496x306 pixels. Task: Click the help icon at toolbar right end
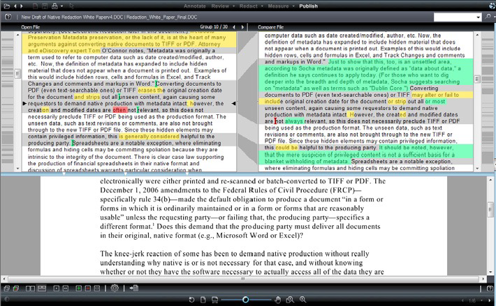[x=490, y=288]
